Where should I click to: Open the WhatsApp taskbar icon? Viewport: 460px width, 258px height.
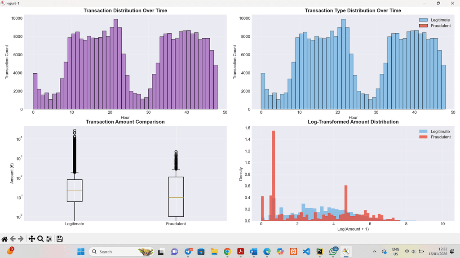coord(333,251)
